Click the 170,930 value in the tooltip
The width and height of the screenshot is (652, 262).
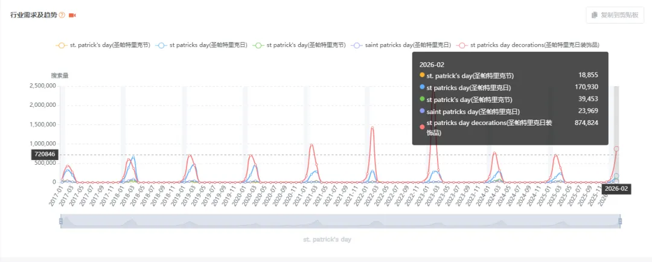click(x=587, y=87)
